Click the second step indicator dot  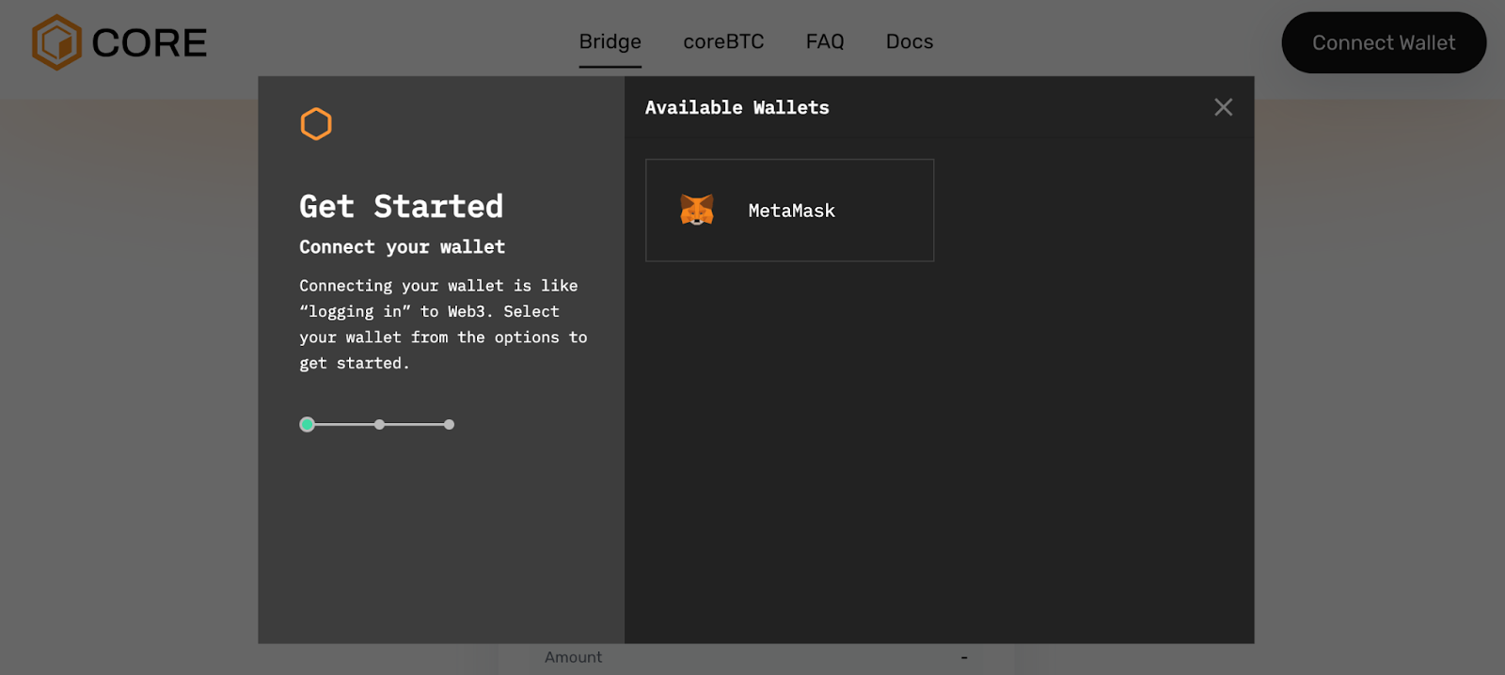pos(379,425)
